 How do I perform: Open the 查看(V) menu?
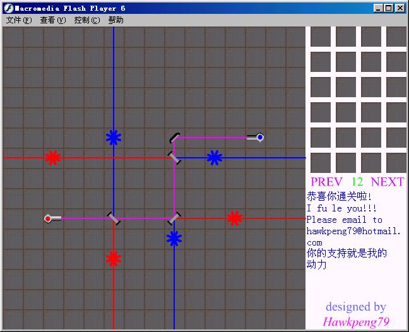click(52, 20)
